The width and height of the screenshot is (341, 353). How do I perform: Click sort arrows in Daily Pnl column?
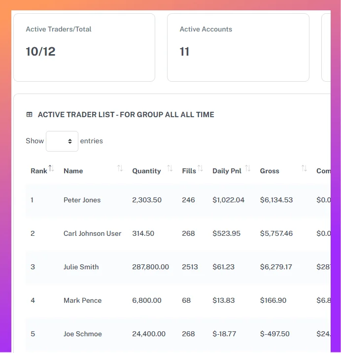tap(247, 169)
